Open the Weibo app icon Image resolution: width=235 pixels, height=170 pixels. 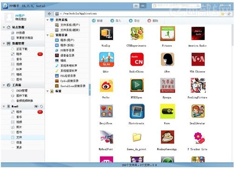tap(107, 85)
